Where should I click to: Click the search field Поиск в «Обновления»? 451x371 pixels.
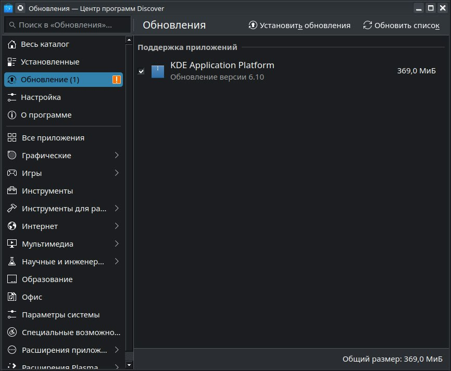click(68, 25)
